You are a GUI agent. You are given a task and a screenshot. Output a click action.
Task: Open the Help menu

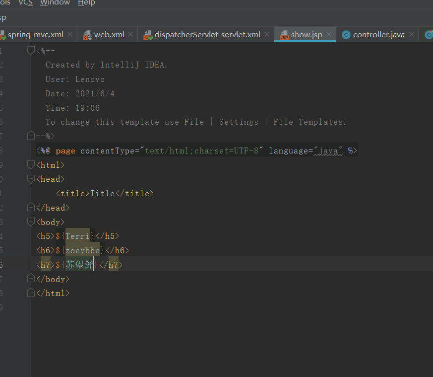click(x=86, y=2)
